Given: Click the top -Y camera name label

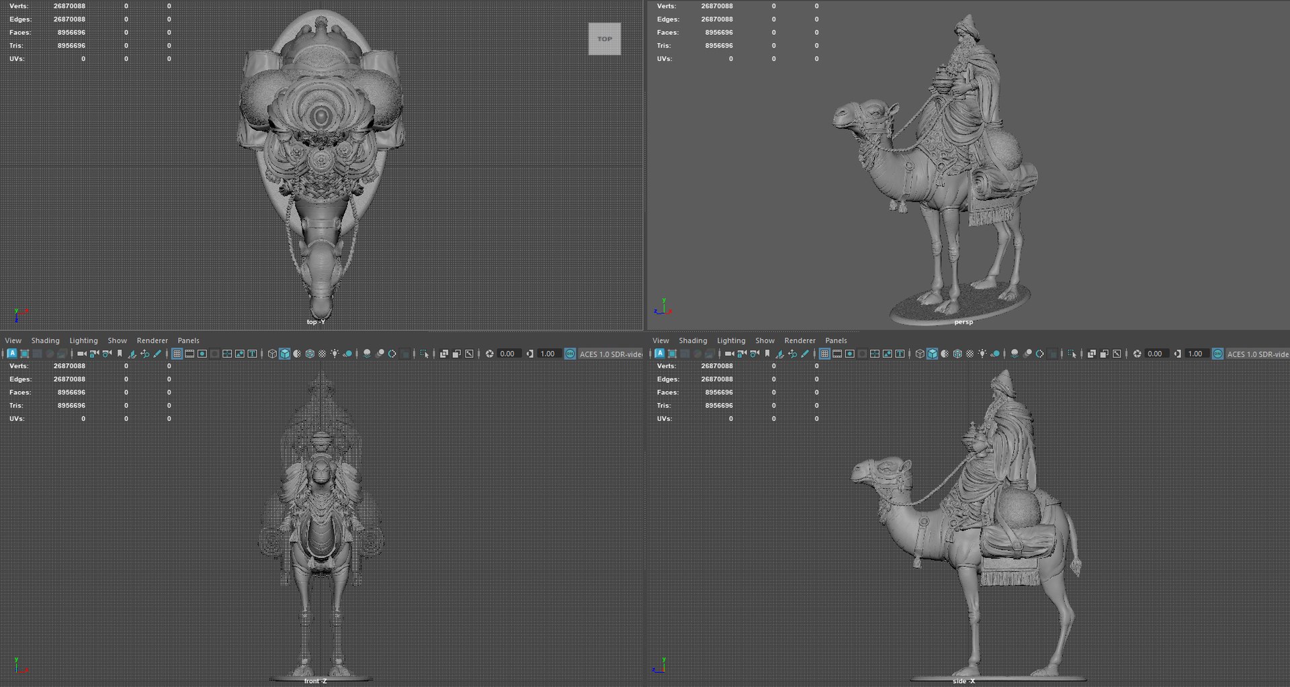Looking at the screenshot, I should pos(316,322).
